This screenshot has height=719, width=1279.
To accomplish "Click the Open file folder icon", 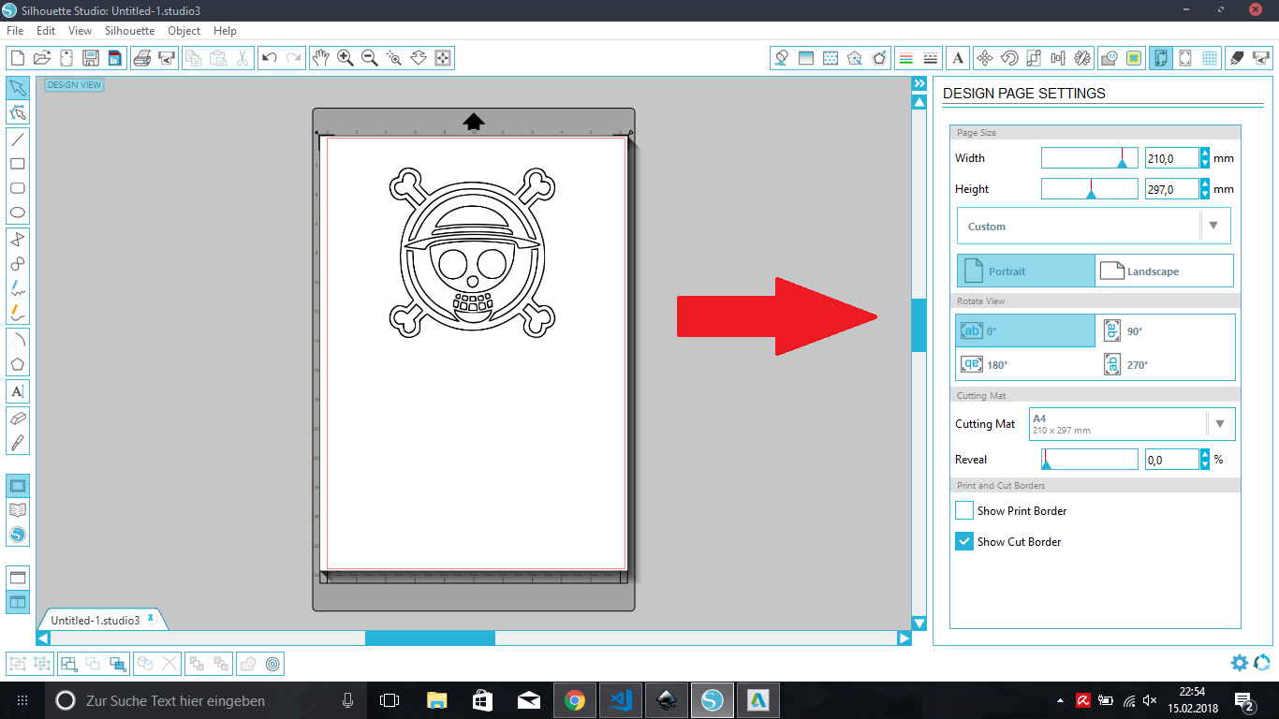I will point(42,58).
